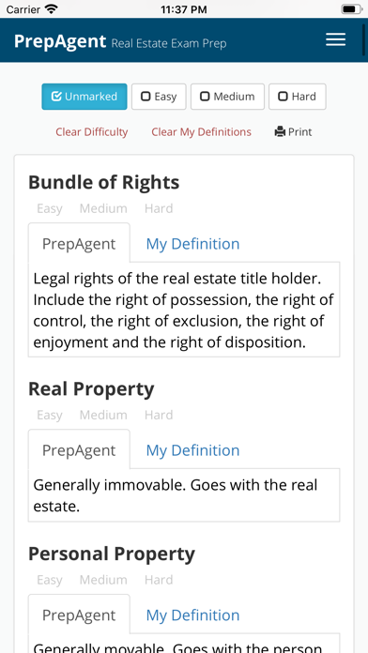Tap the battery icon in status bar
Image resolution: width=368 pixels, height=653 pixels.
pyautogui.click(x=351, y=9)
